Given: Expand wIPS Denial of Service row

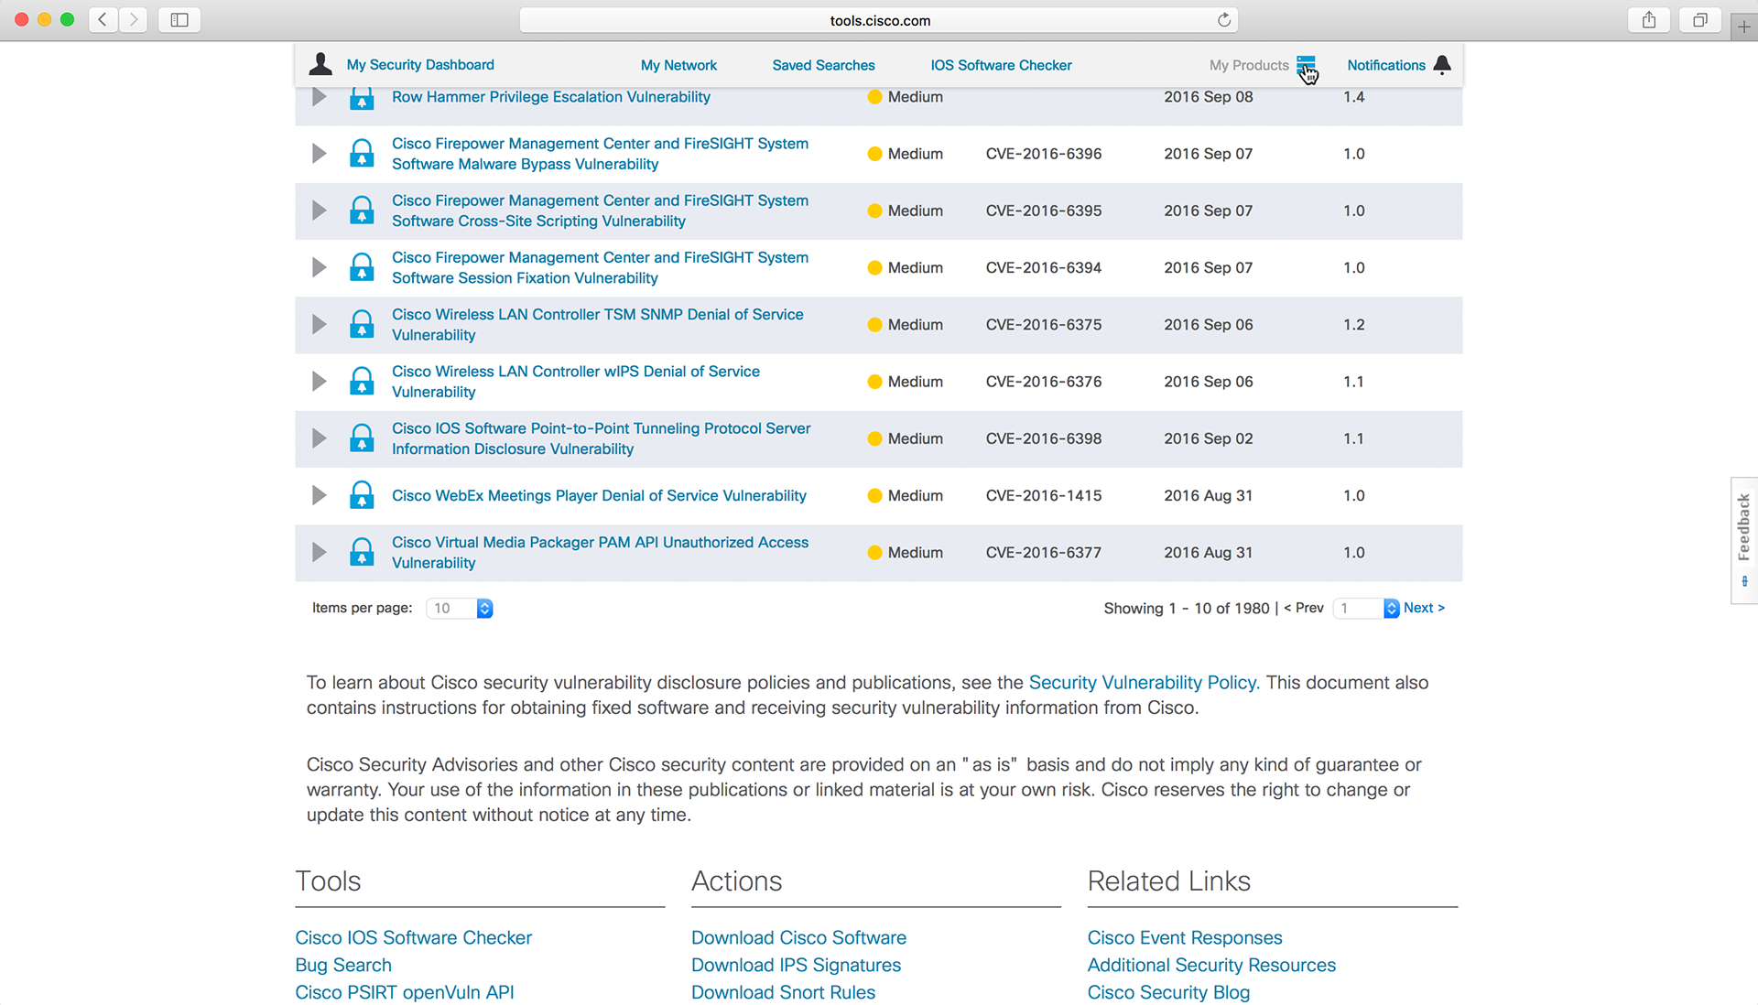Looking at the screenshot, I should (319, 381).
